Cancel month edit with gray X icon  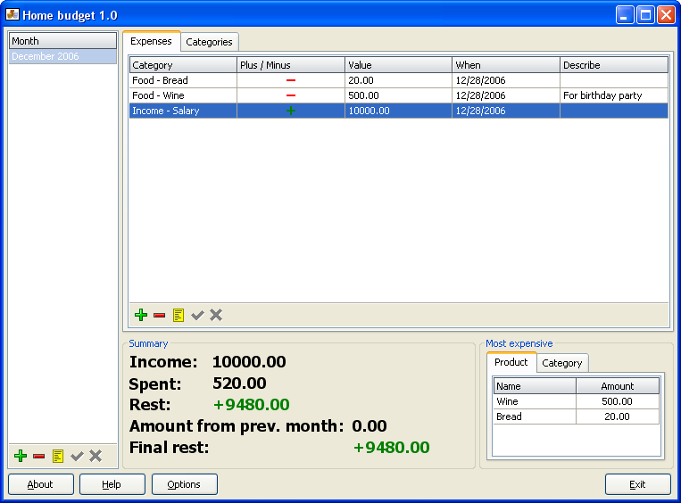[x=96, y=456]
